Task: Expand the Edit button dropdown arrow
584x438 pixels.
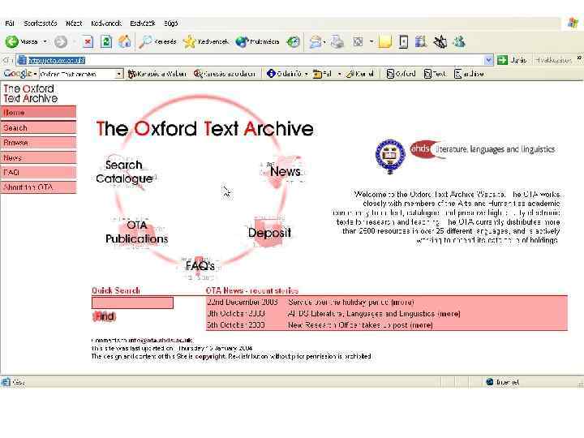Action: pos(371,42)
